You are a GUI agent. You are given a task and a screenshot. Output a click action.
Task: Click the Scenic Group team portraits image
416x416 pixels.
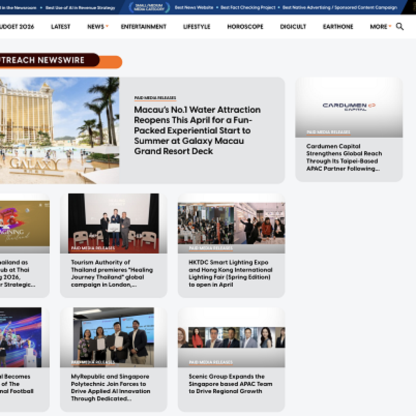tap(231, 337)
